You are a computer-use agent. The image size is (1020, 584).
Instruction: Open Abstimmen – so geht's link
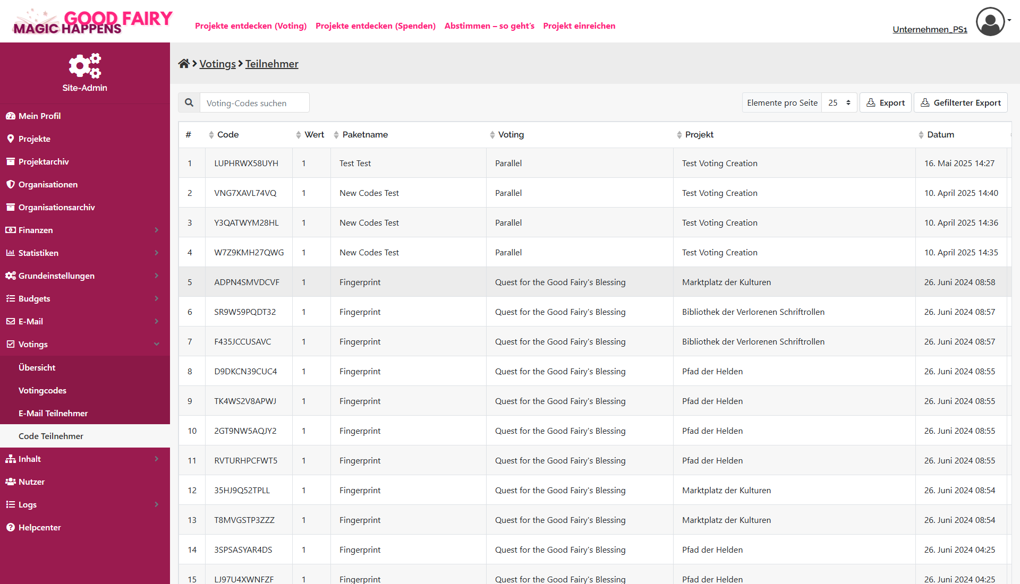(x=489, y=25)
